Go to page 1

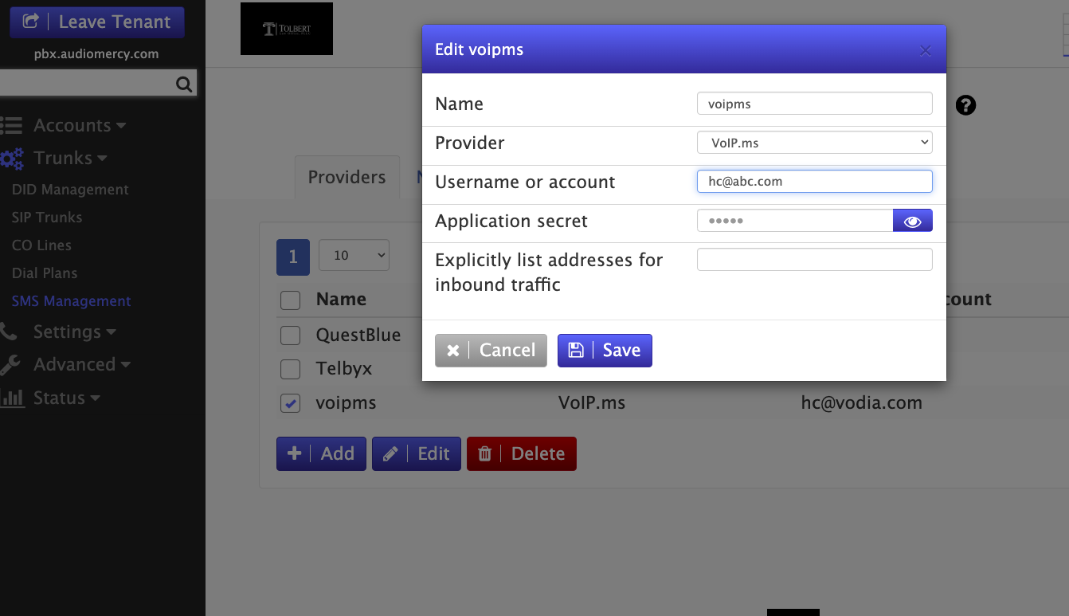click(x=293, y=256)
